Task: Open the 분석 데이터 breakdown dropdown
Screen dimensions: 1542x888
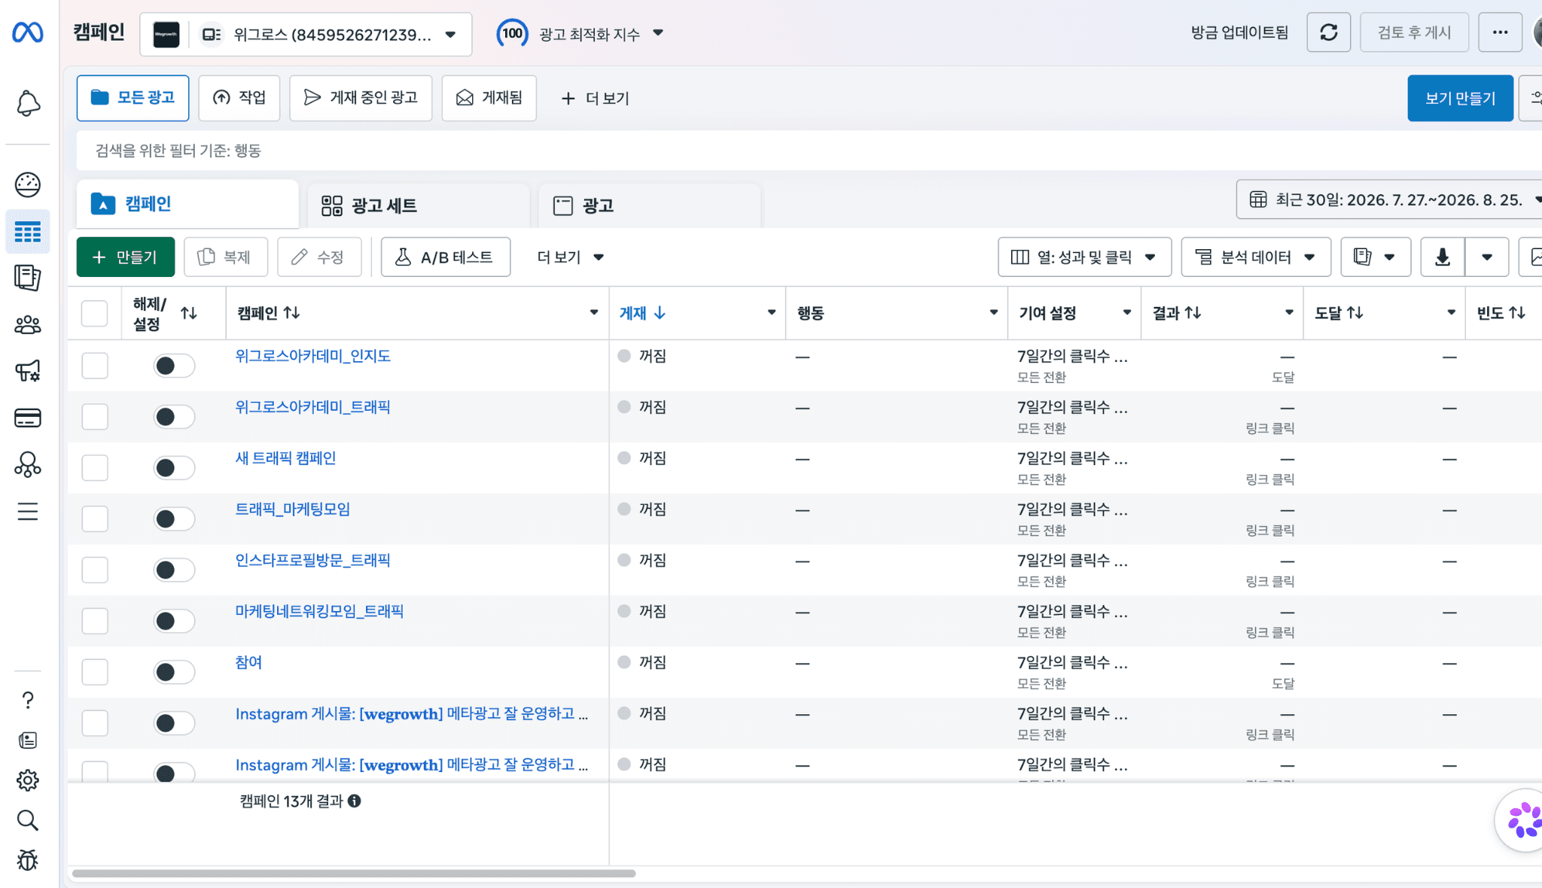Action: pyautogui.click(x=1256, y=257)
